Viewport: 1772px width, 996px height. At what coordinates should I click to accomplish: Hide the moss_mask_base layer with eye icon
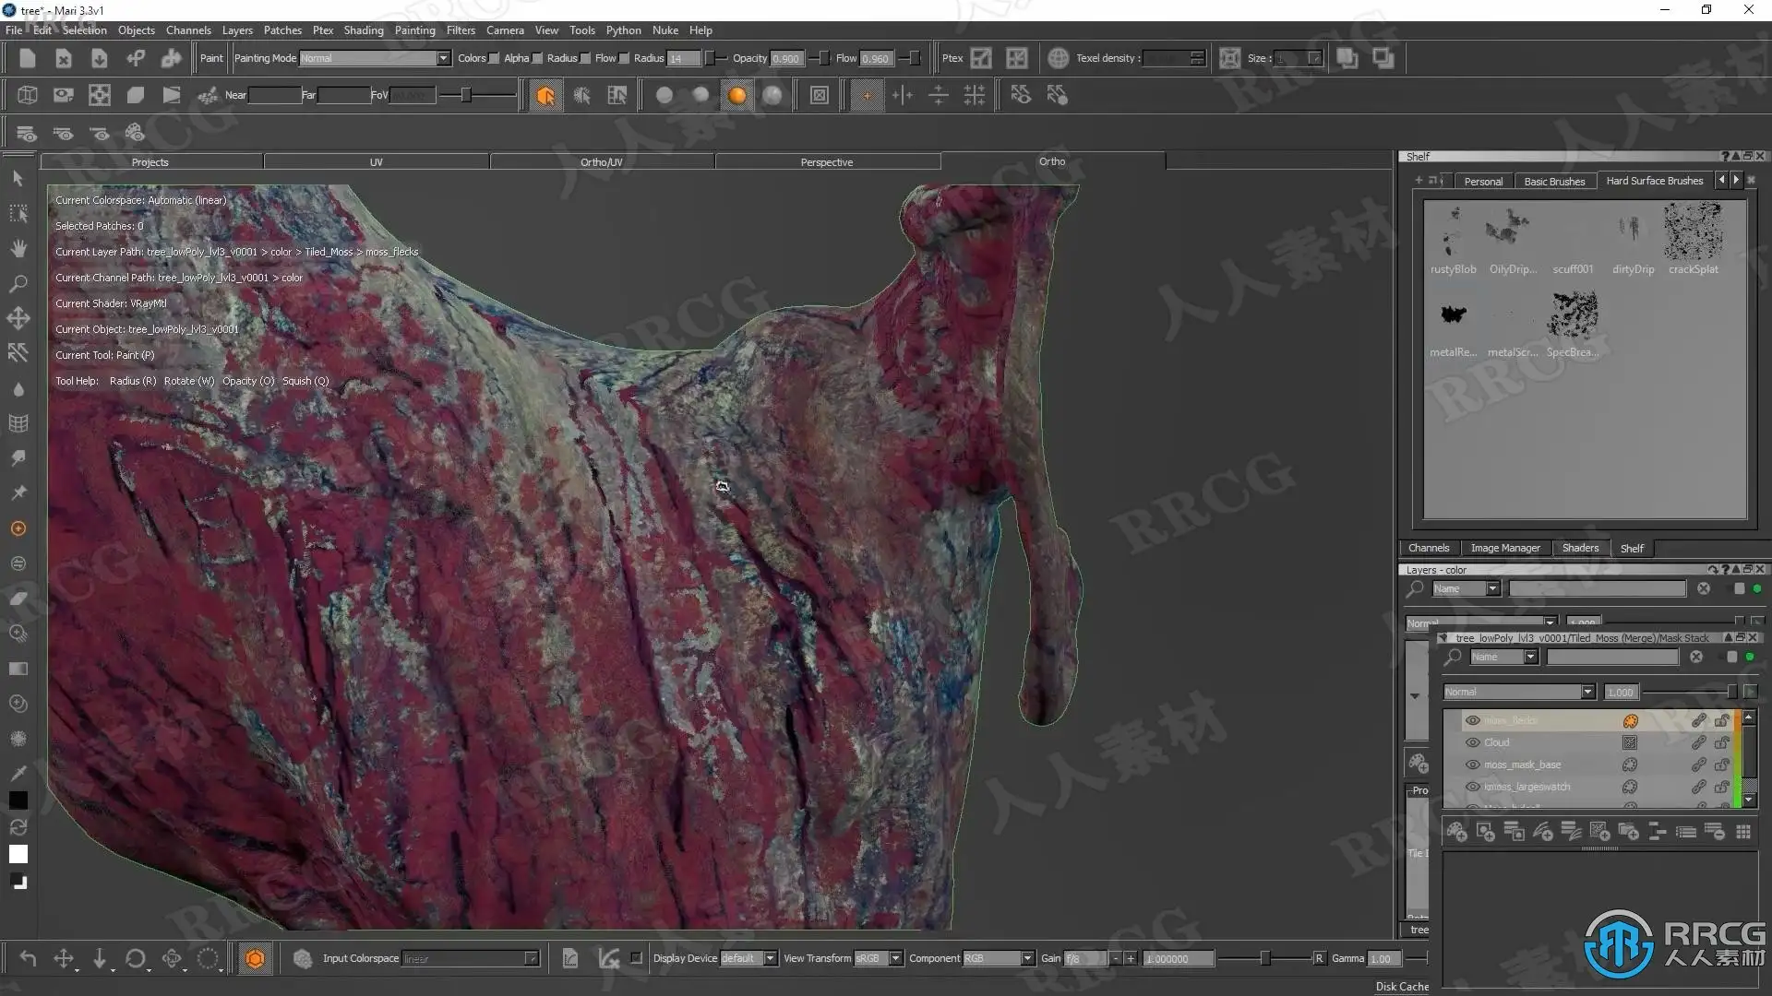1473,765
